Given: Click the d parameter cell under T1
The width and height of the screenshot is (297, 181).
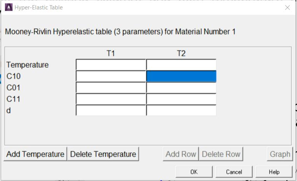Looking at the screenshot, I should [111, 110].
